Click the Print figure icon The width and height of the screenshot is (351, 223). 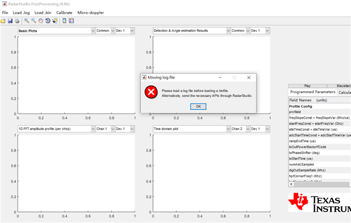(17, 21)
